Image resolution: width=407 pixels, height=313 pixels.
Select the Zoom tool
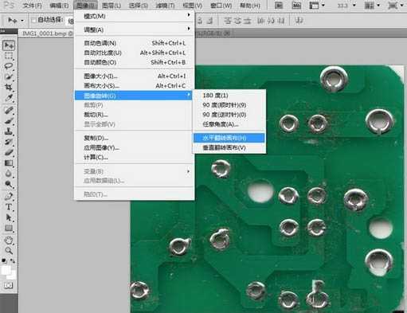pos(9,251)
